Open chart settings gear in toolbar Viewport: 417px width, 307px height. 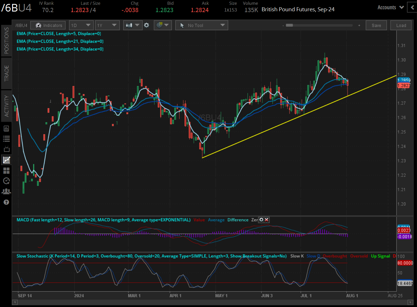146,25
